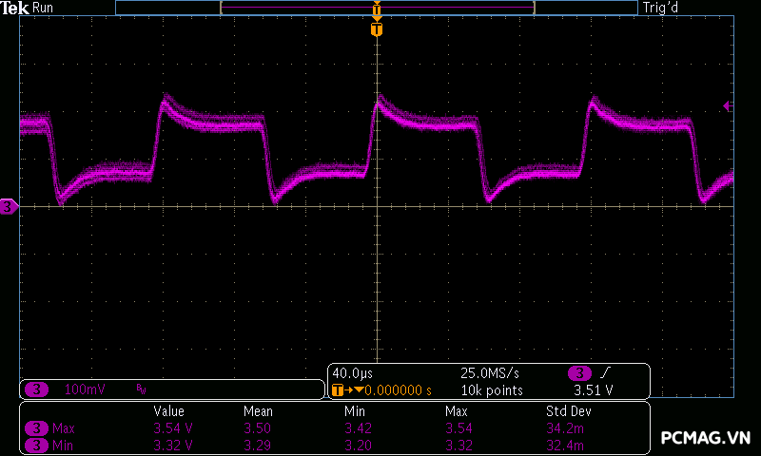Click the orange trigger position marker on the graticule
This screenshot has height=456, width=761.
tap(377, 29)
